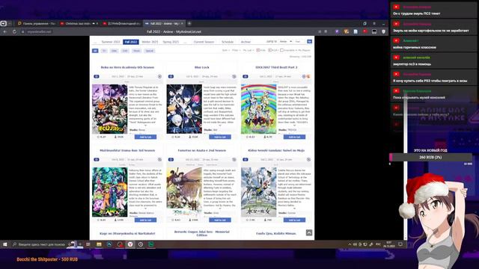Screen dimensions: 479x269
Task: Click broadcast icon on Gundam Suisei no Majo card
Action: point(308,159)
